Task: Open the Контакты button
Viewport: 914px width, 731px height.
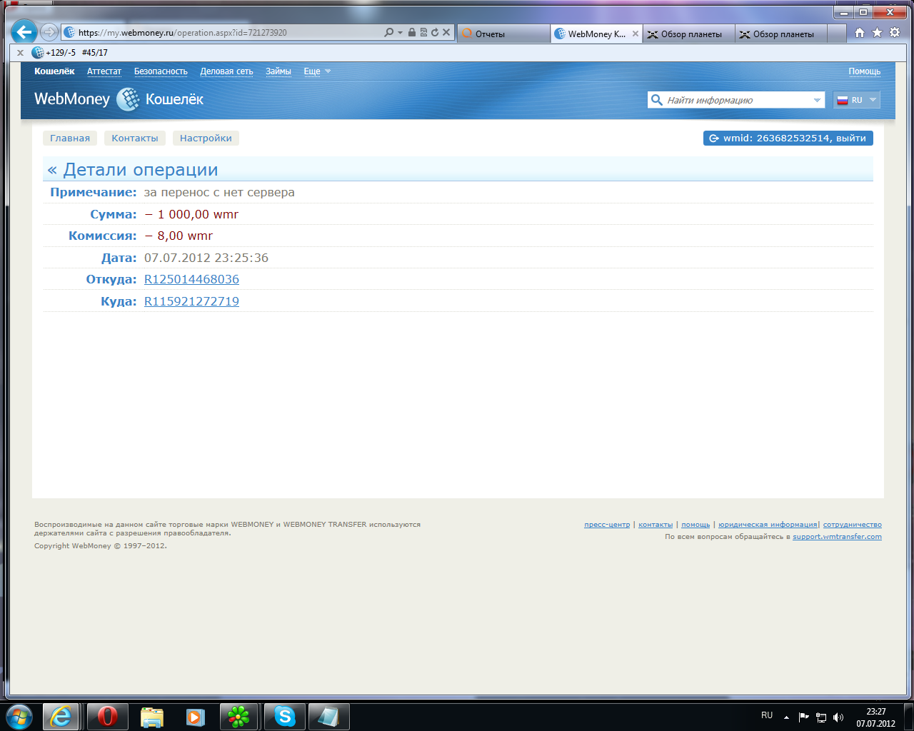Action: (x=135, y=138)
